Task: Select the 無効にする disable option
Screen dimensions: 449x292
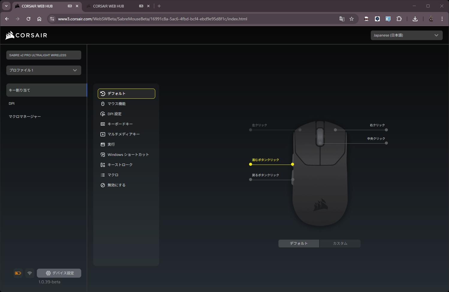Action: pos(116,185)
